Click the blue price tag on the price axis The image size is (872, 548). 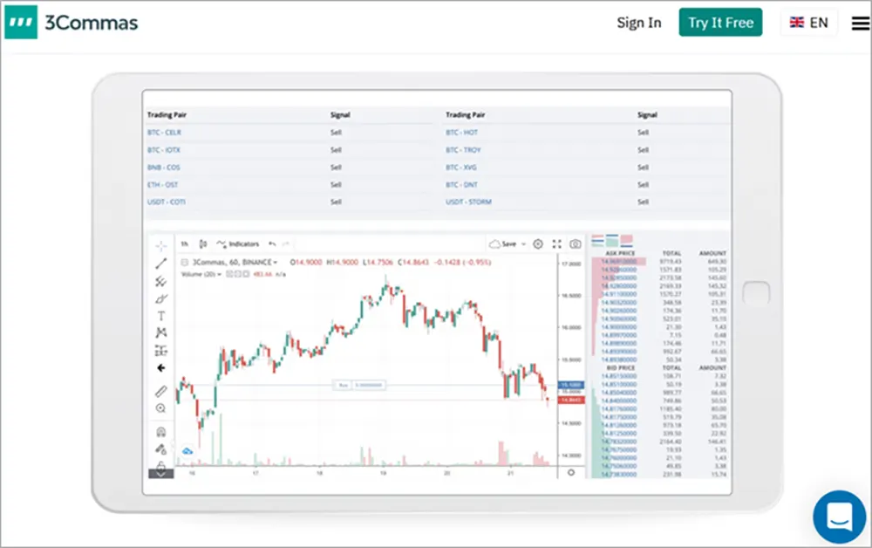571,385
